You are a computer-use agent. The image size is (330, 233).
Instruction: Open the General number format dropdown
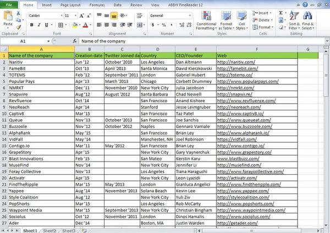click(x=190, y=15)
